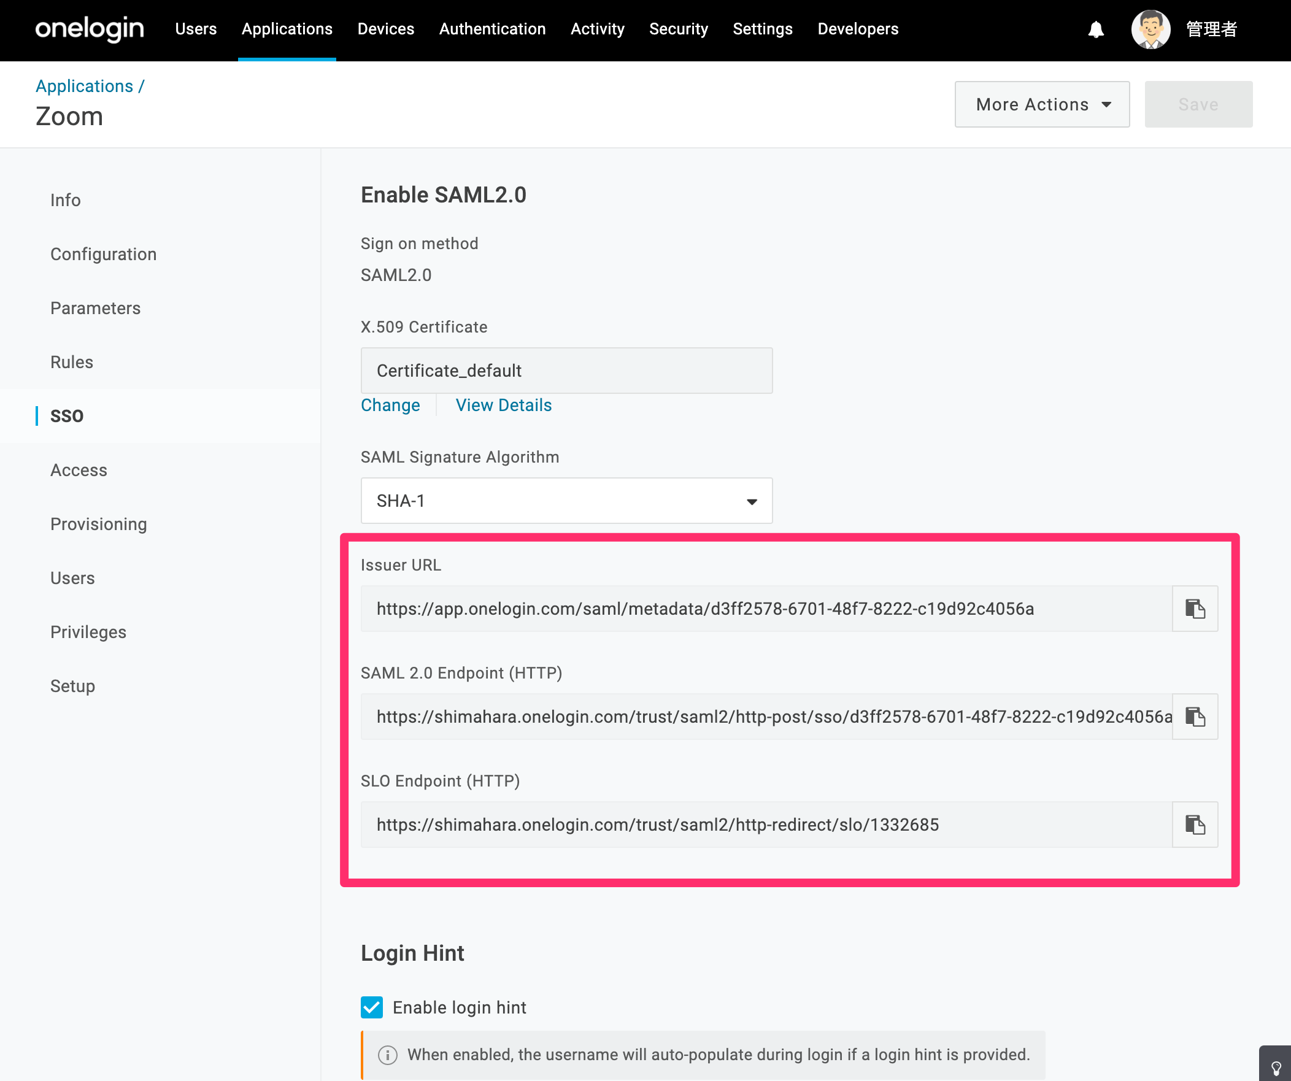
Task: Click the 管理者 account name
Action: (x=1211, y=29)
